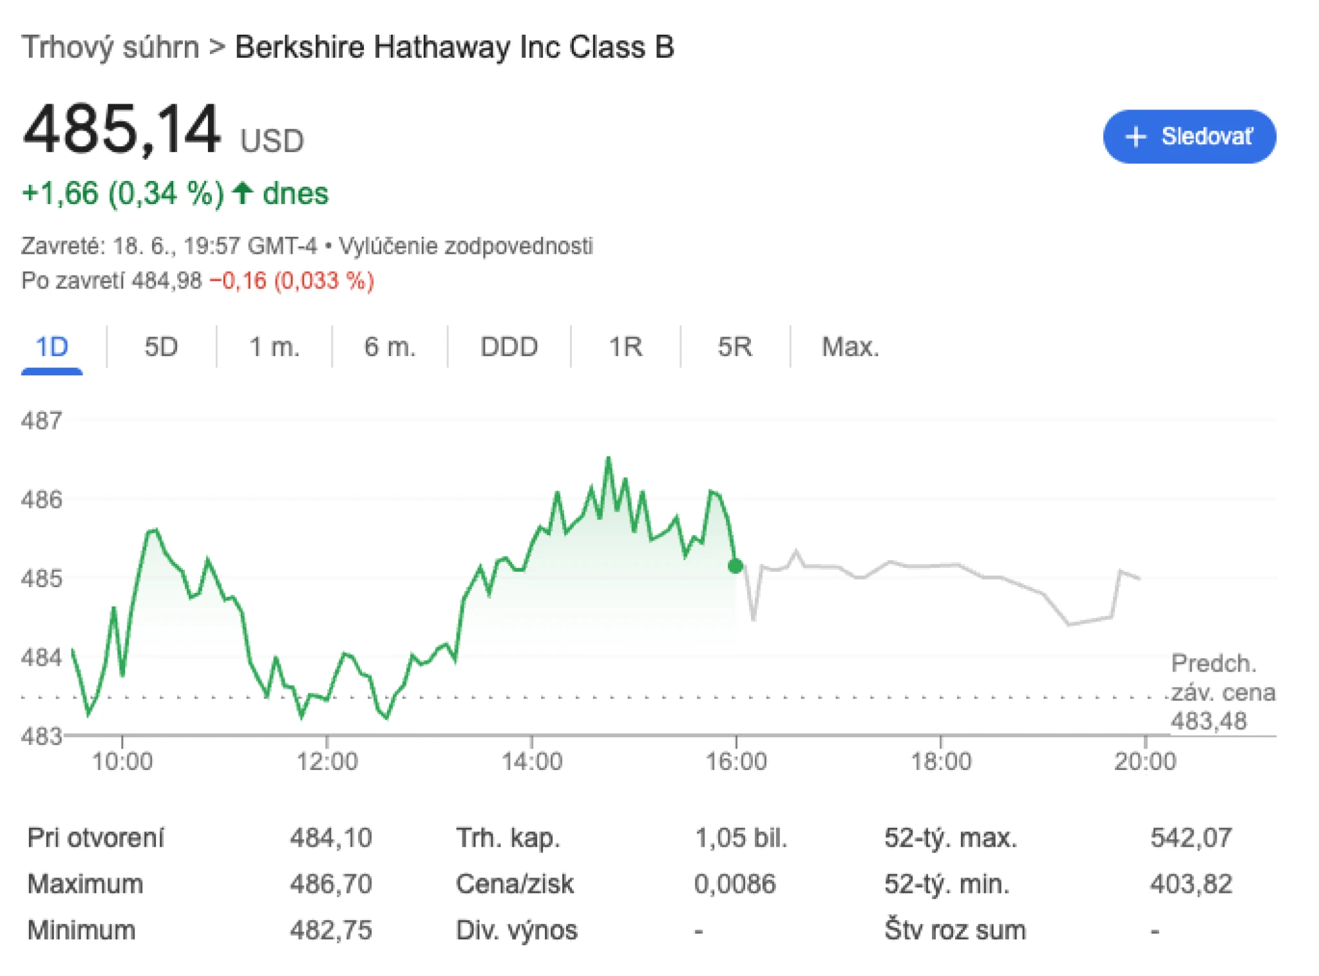
Task: Open the Trhový súhrn breadcrumb link
Action: pyautogui.click(x=111, y=48)
